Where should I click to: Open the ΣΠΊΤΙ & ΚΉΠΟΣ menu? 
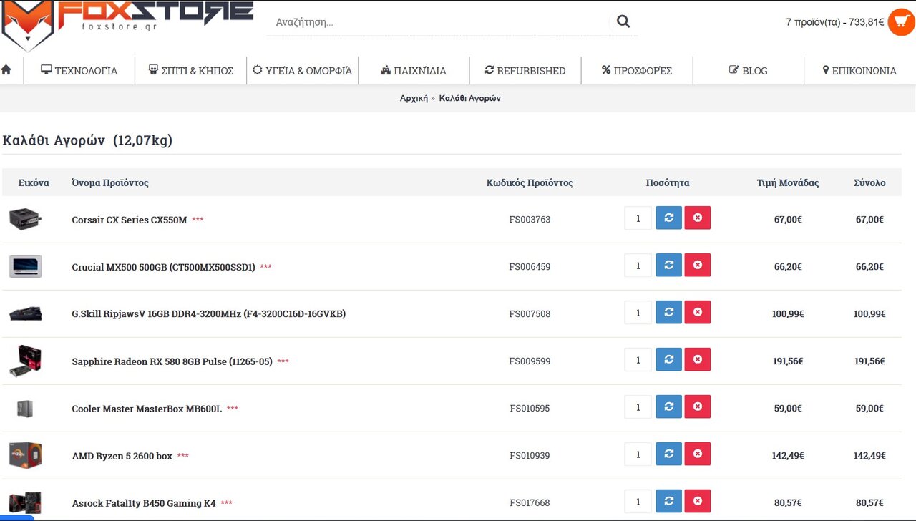coord(190,71)
